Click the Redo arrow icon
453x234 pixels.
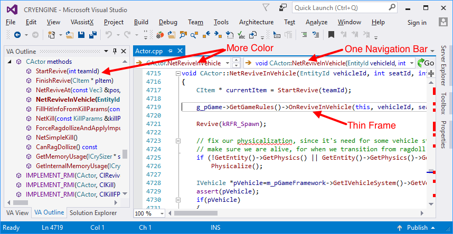[127, 35]
